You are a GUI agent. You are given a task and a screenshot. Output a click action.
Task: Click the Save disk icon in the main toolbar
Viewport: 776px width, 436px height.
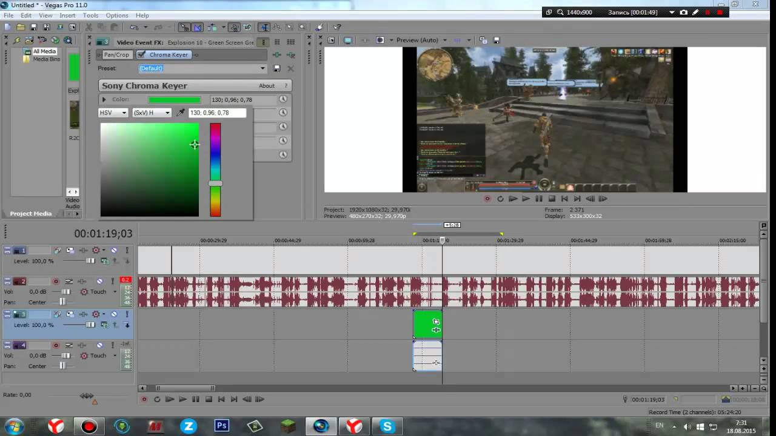click(33, 27)
